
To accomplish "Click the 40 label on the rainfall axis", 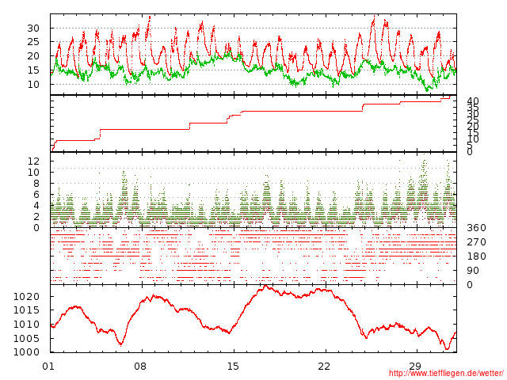I will click(x=473, y=101).
